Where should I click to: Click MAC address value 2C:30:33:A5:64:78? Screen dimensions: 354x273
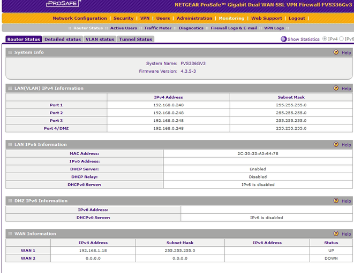click(x=258, y=153)
